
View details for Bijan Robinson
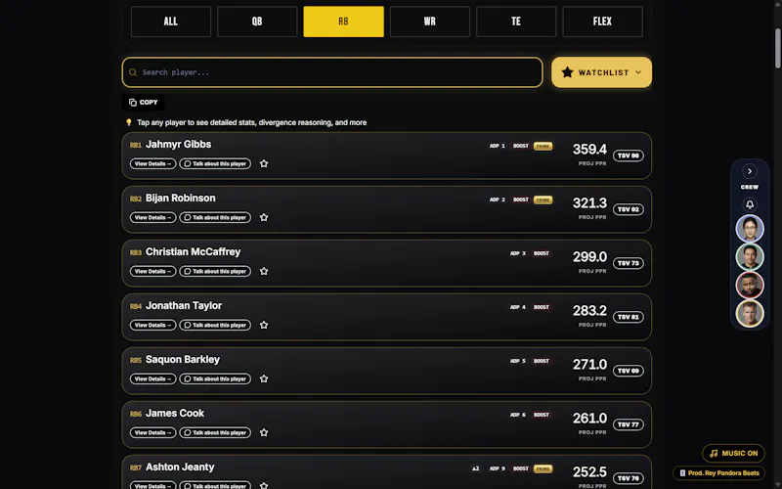click(x=152, y=217)
